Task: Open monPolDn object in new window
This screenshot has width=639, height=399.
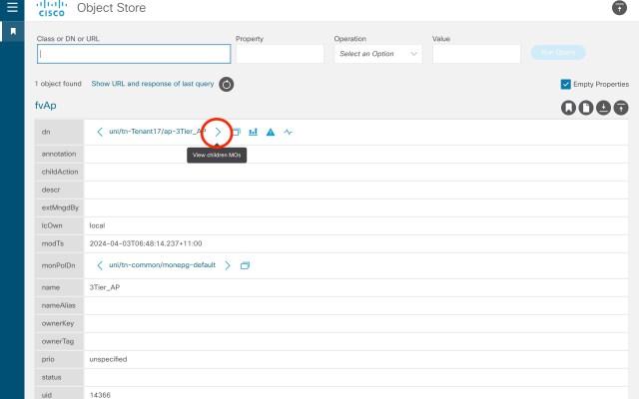Action: click(245, 265)
